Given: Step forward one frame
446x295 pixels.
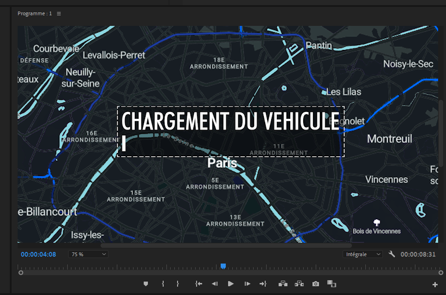Looking at the screenshot, I should coord(247,284).
